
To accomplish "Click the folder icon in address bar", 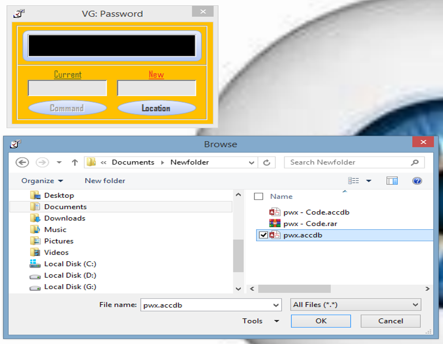I will tap(91, 162).
